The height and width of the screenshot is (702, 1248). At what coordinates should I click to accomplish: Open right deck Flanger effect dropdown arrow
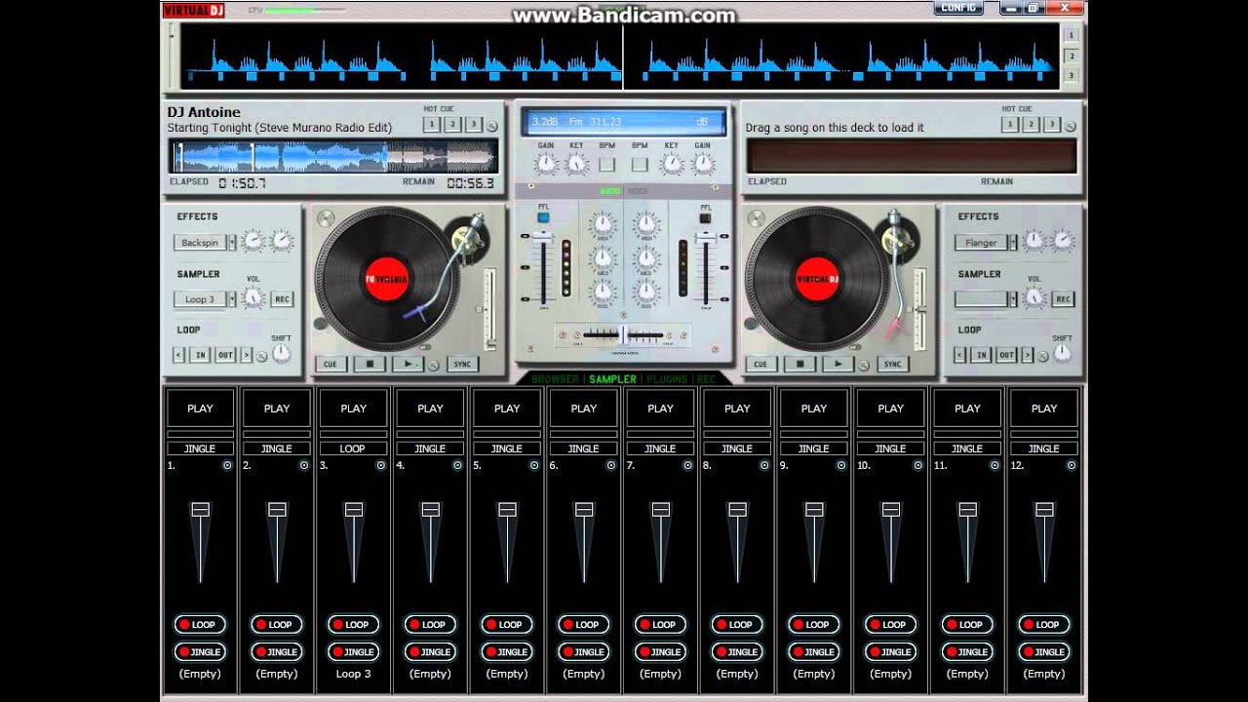coord(1014,243)
